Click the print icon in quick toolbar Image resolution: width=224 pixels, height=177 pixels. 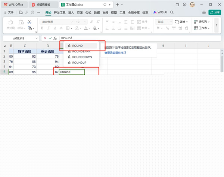click(32, 12)
